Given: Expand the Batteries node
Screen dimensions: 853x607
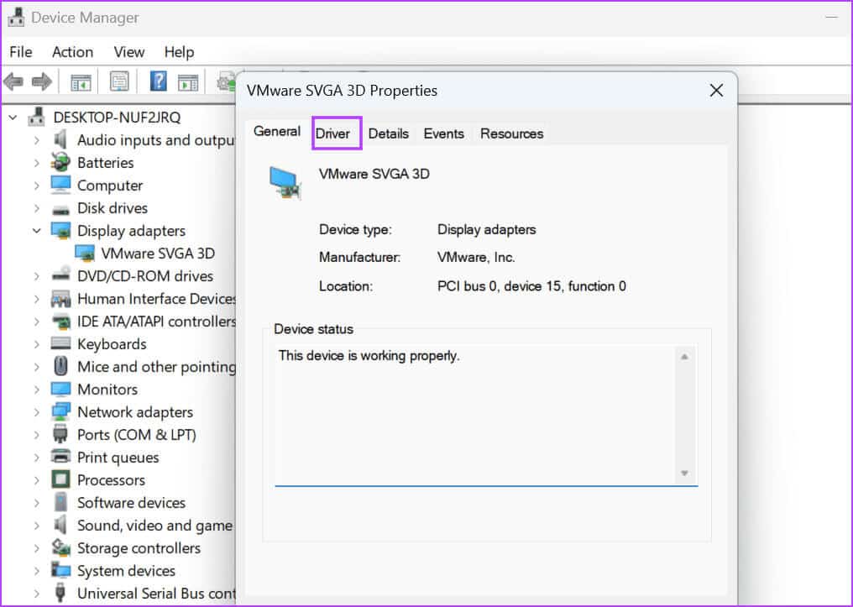Looking at the screenshot, I should [x=36, y=163].
